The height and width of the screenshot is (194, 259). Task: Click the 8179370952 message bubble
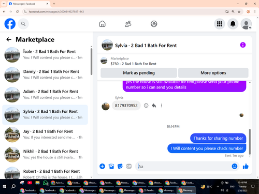(126, 106)
